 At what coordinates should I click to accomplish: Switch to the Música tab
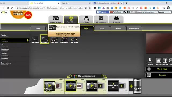click(x=118, y=28)
